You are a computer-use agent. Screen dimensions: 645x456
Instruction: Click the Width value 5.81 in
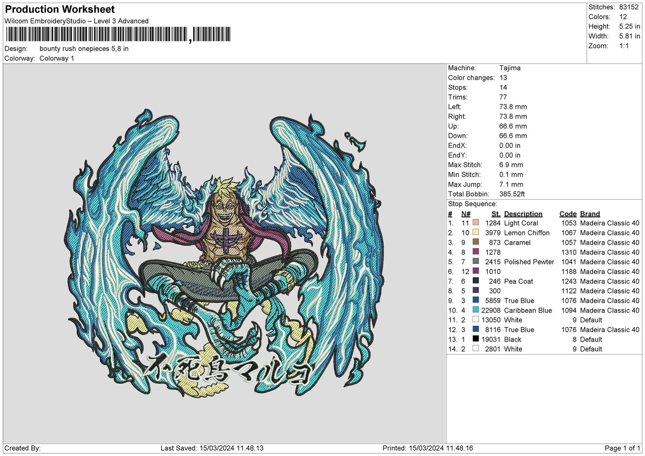pyautogui.click(x=629, y=36)
